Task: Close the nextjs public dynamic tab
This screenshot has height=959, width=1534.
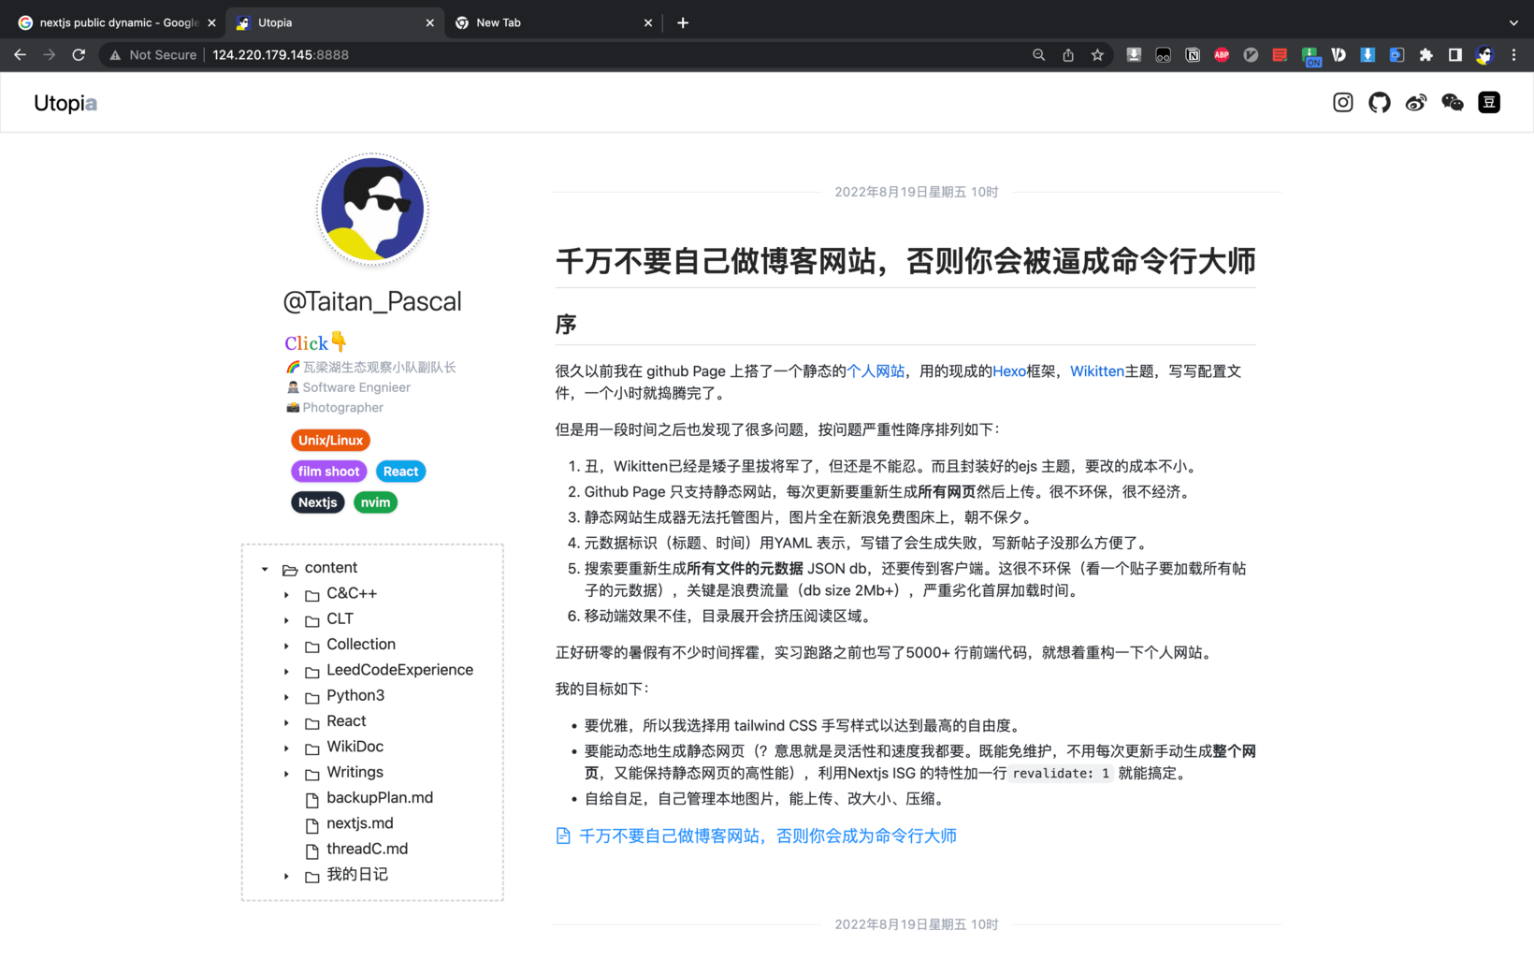Action: [211, 22]
